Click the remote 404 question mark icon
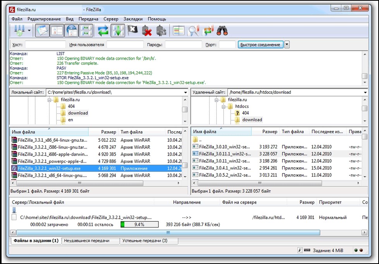 point(237,113)
